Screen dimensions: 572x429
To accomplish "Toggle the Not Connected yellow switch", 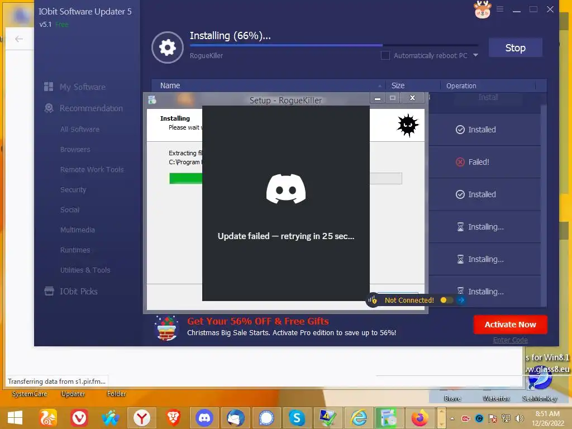I will tap(446, 300).
